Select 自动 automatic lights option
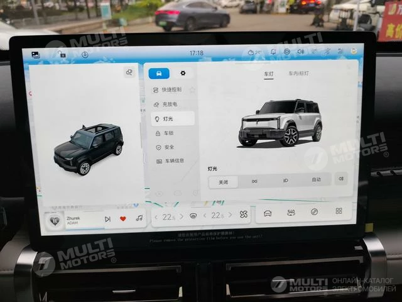402x302 pixels. tap(316, 180)
